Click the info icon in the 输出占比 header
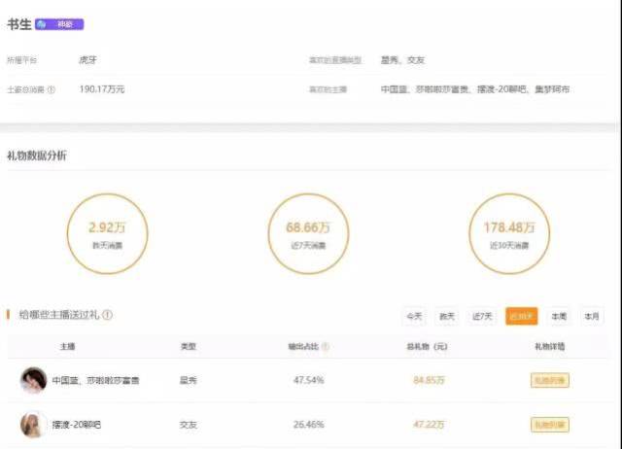622x449 pixels. 326,347
